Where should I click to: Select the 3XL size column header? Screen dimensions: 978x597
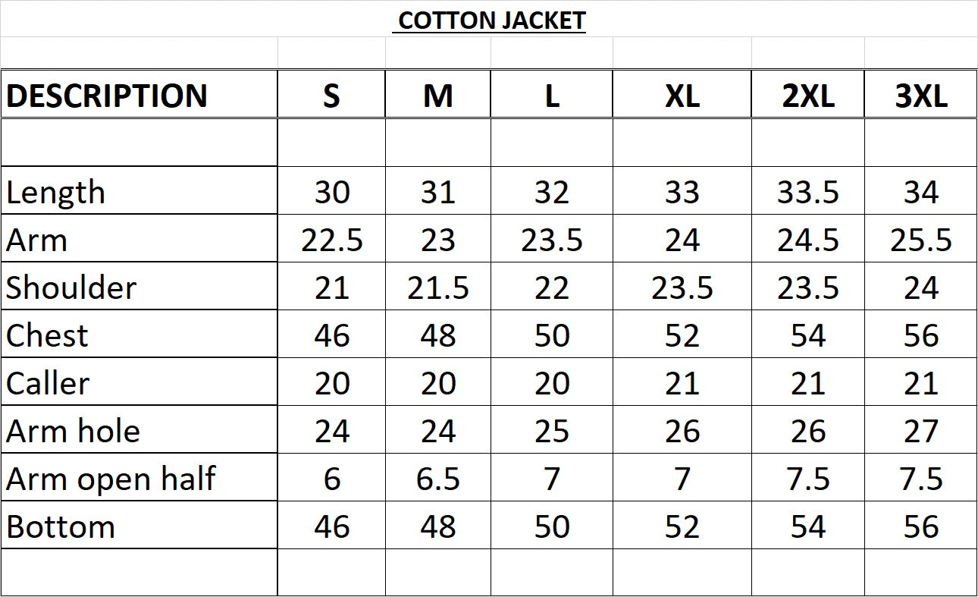click(x=920, y=96)
